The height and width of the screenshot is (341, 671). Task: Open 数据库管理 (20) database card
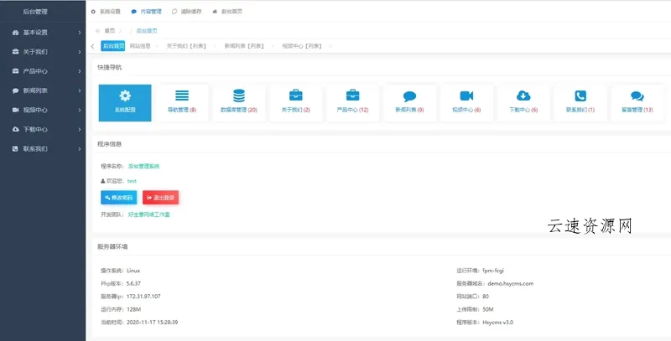coord(239,103)
